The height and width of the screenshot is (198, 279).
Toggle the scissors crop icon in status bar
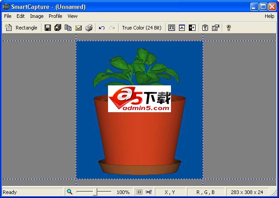[149, 192]
